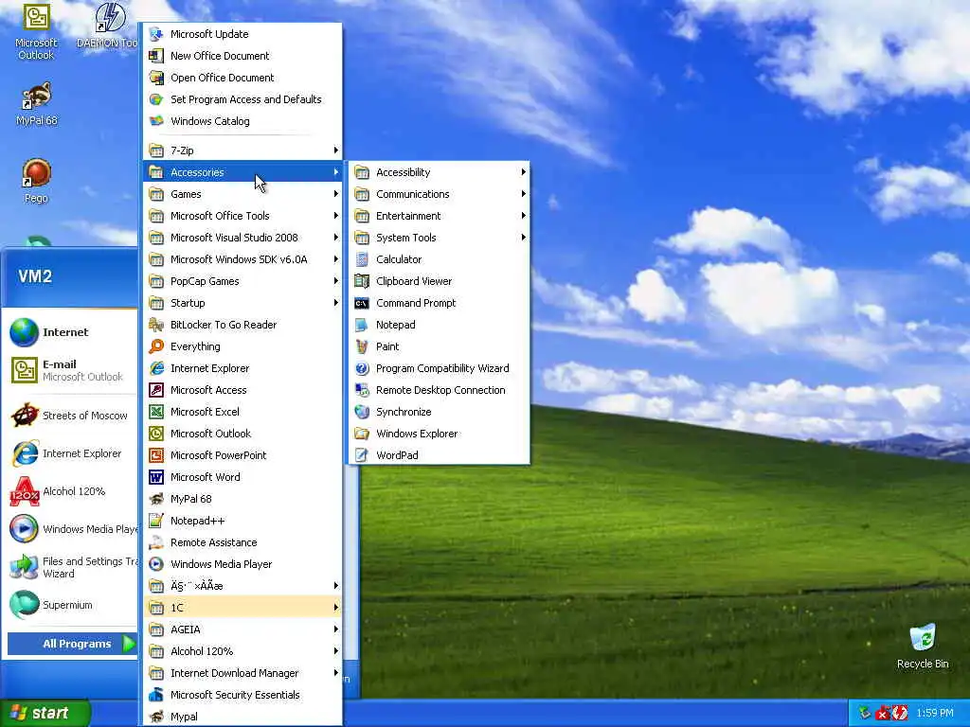Open Windows Media Player in All Programs list
The height and width of the screenshot is (727, 970).
coord(242,564)
